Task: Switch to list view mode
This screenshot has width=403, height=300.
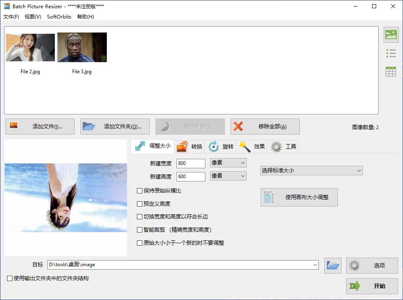Action: [x=390, y=53]
